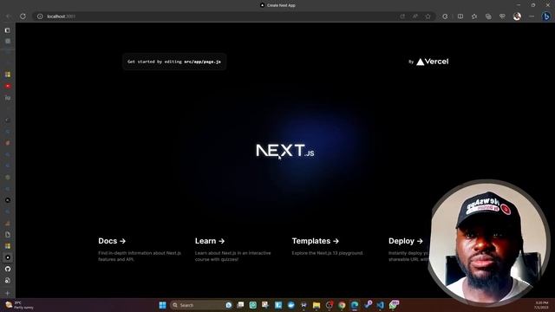
Task: Open Browser essentials heart icon
Action: click(x=502, y=16)
